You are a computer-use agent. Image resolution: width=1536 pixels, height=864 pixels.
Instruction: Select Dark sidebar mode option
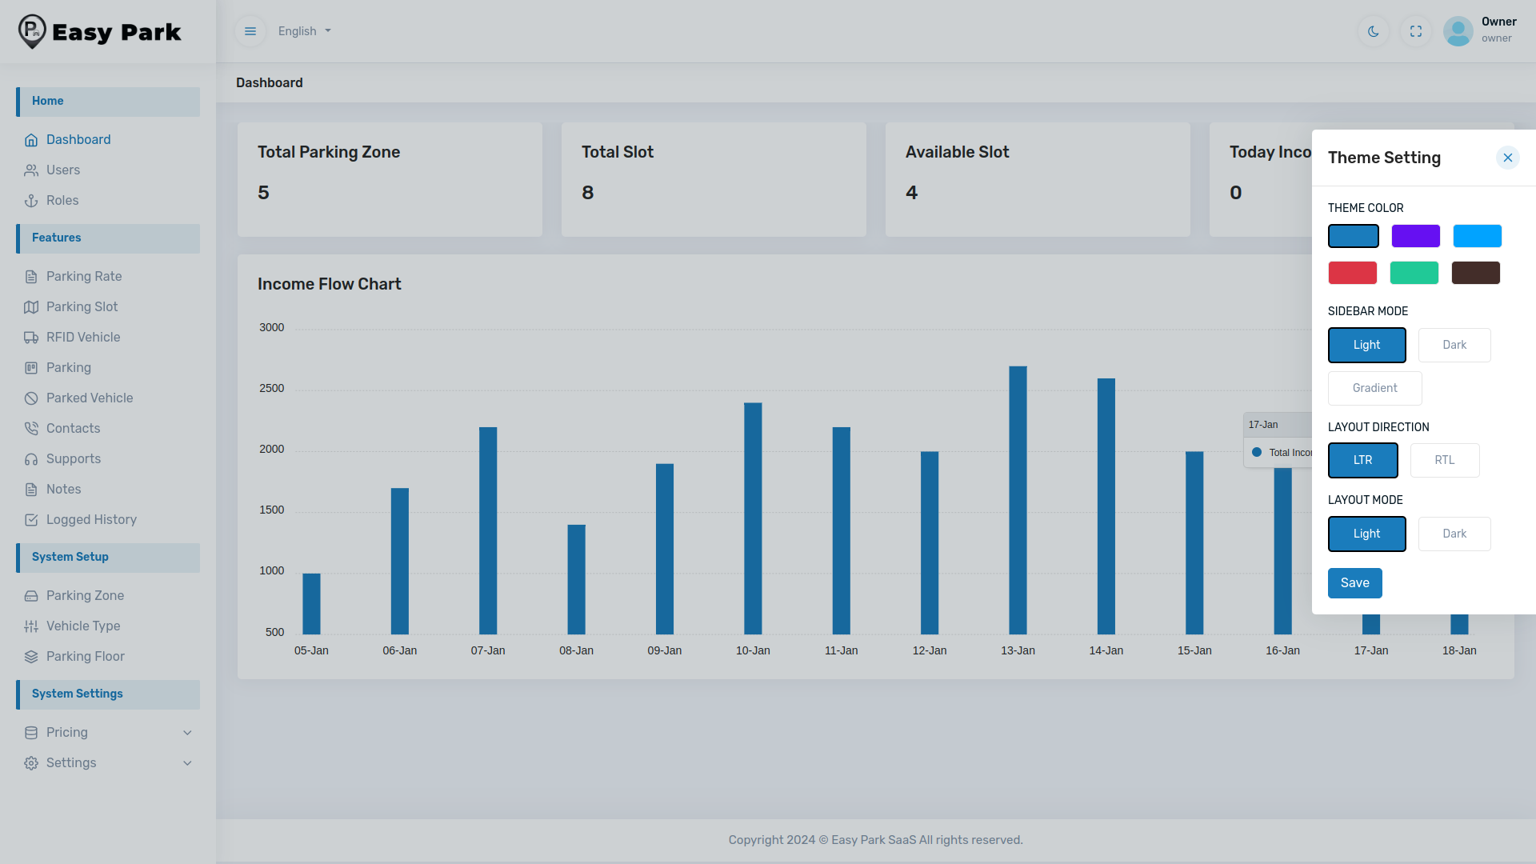pos(1454,345)
